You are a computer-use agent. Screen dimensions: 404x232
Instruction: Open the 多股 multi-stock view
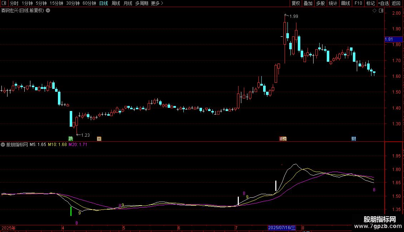click(x=320, y=3)
